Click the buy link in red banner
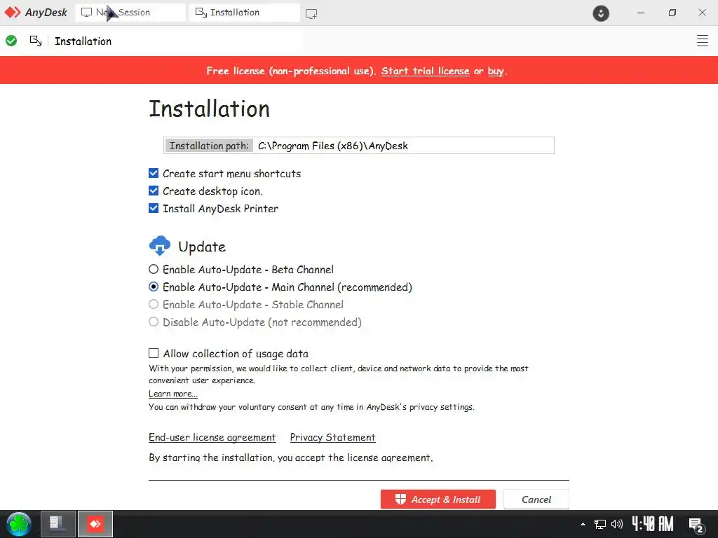Viewport: 718px width, 538px height. click(496, 71)
